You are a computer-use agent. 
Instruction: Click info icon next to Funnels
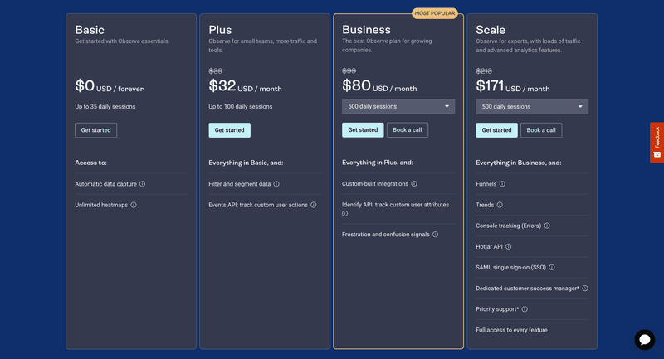(x=502, y=184)
